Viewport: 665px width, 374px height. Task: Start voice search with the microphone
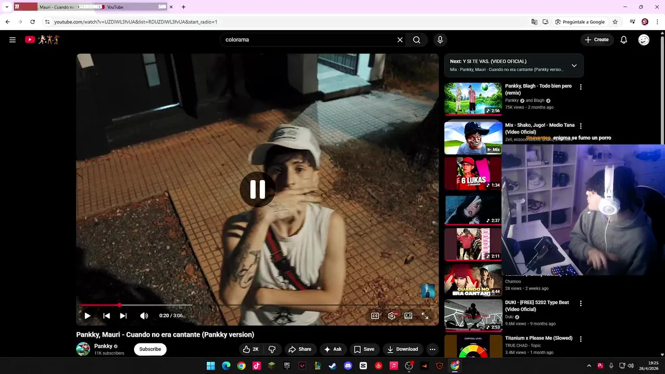[x=440, y=39]
